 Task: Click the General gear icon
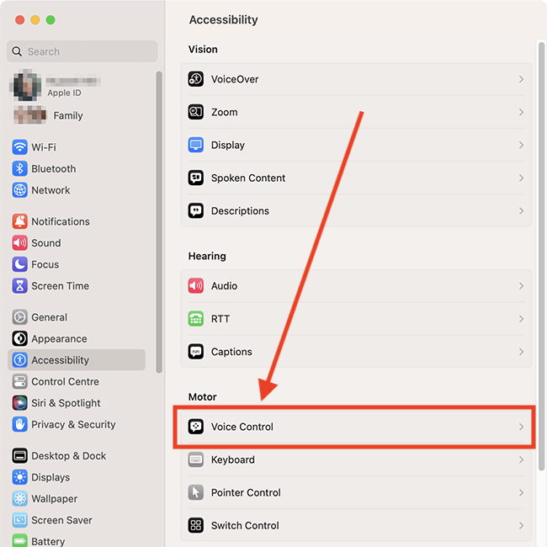point(20,317)
